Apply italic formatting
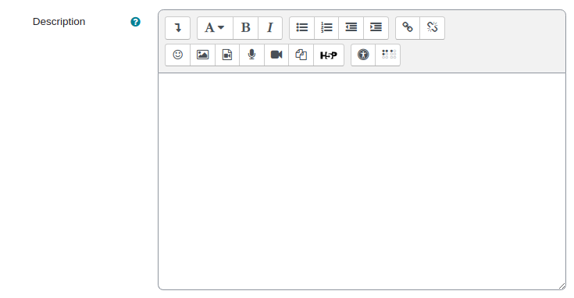Screen dimensions: 574x298 click(270, 28)
